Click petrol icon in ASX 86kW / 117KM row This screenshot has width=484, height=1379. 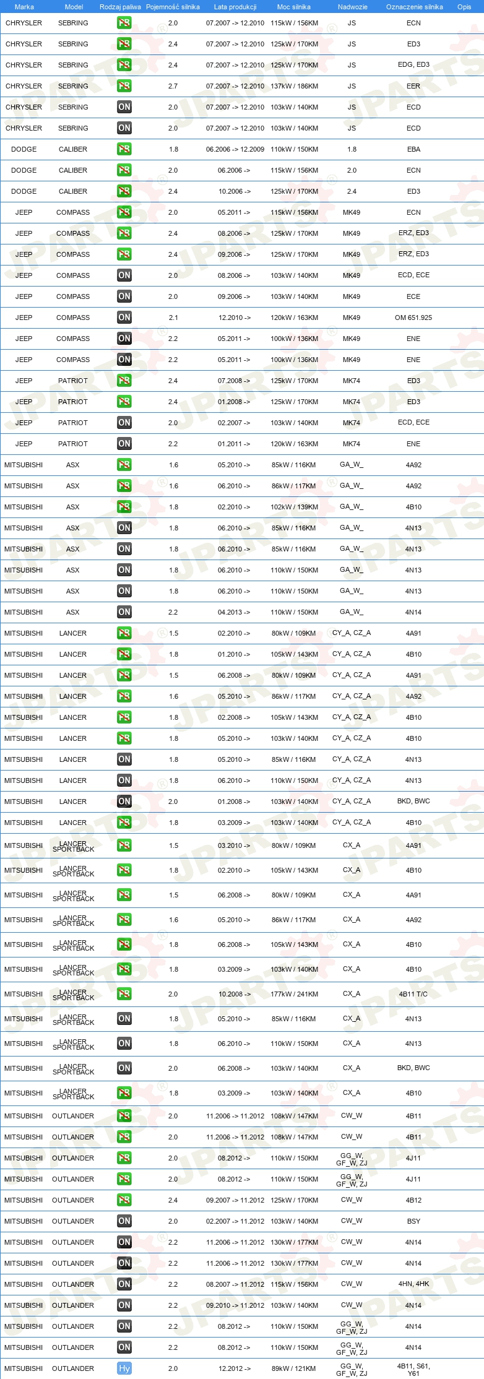(124, 486)
